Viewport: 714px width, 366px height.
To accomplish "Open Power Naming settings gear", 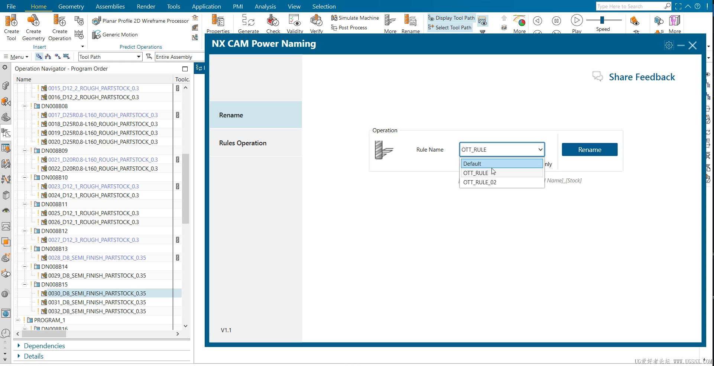I will (669, 45).
